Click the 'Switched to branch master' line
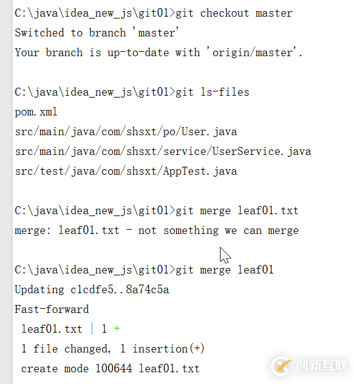354x384 pixels. [x=96, y=33]
